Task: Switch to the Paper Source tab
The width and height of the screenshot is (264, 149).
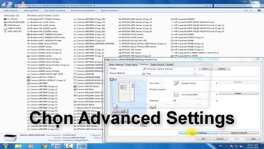Action: 157,65
